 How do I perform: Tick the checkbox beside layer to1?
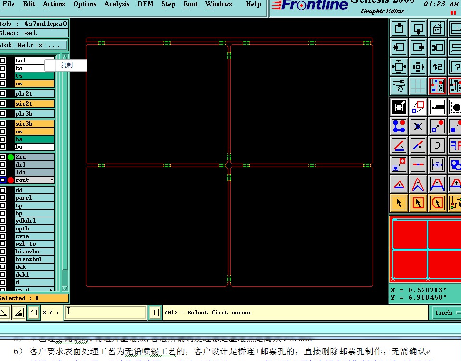click(x=3, y=60)
